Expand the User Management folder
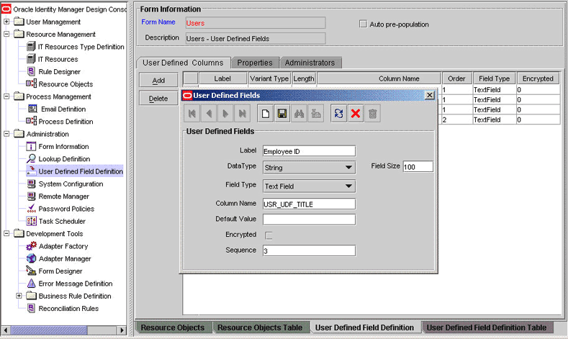The height and width of the screenshot is (339, 568). [x=6, y=22]
